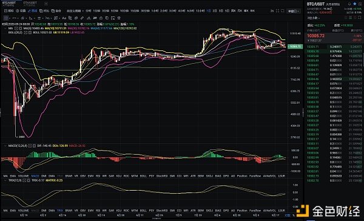Image resolution: width=364 pixels, height=221 pixels.
Task: Select the 1日 daily interval
Action: pyautogui.click(x=209, y=11)
